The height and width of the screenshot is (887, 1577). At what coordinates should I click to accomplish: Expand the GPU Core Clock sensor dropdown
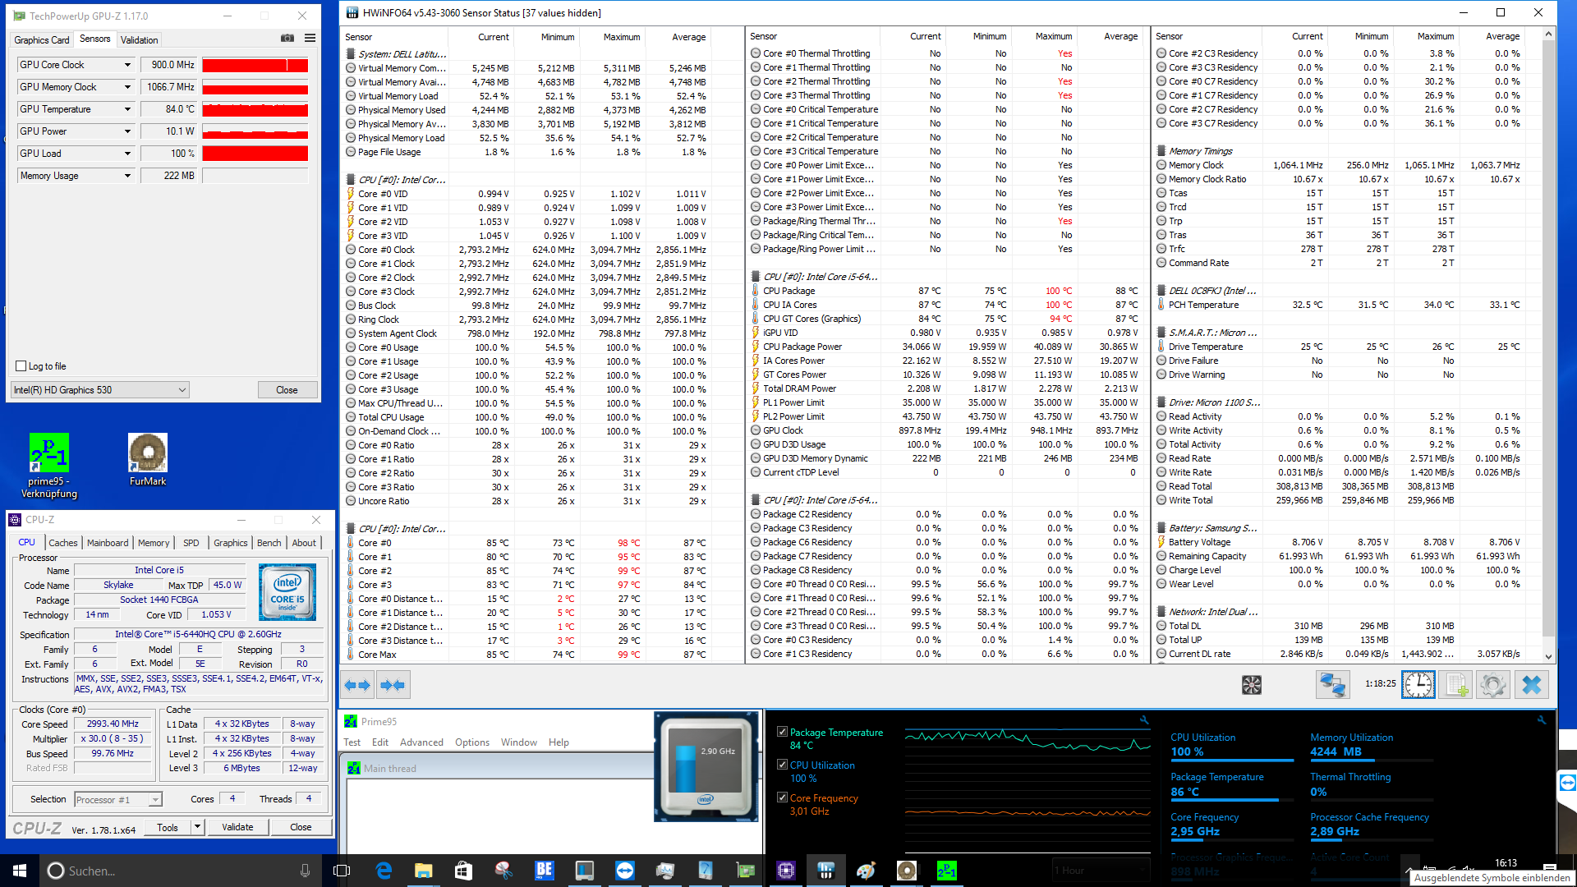coord(127,65)
